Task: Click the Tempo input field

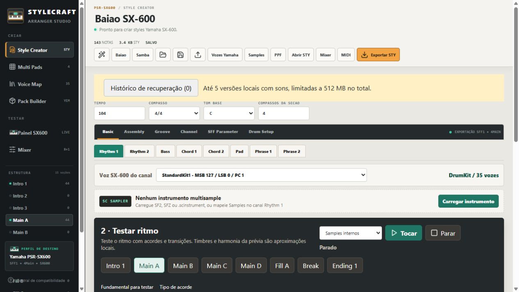Action: tap(119, 114)
